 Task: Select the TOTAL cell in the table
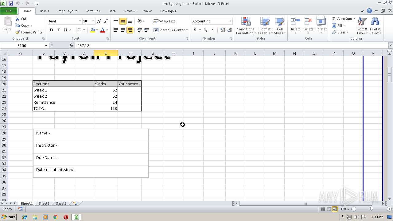coord(63,108)
